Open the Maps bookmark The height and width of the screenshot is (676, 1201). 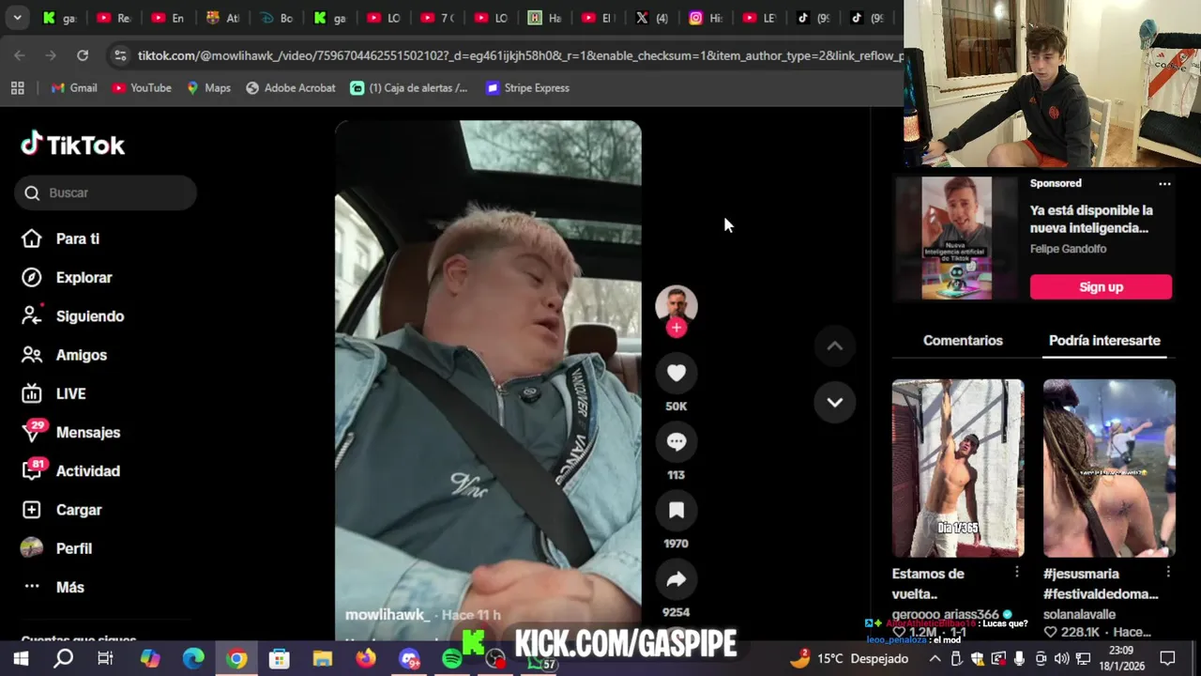(x=208, y=87)
